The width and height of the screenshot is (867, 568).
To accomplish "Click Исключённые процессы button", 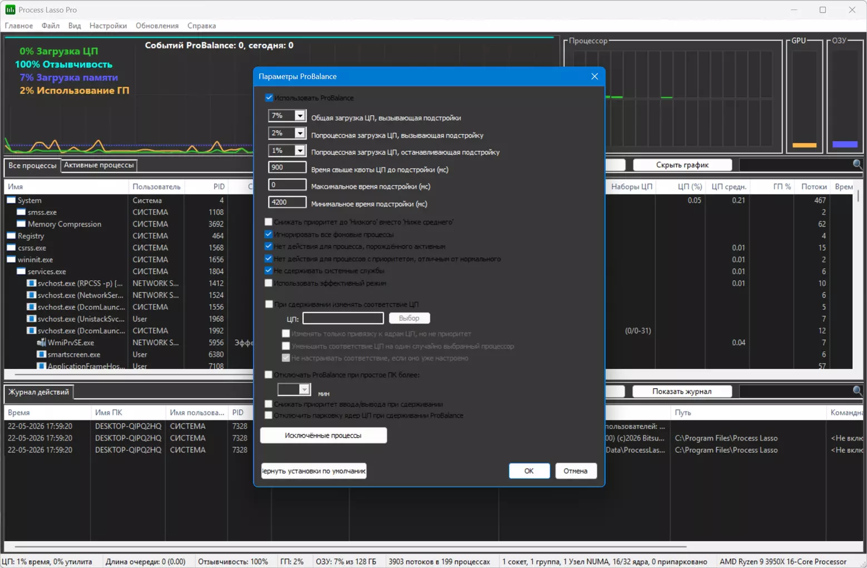I will coord(323,435).
